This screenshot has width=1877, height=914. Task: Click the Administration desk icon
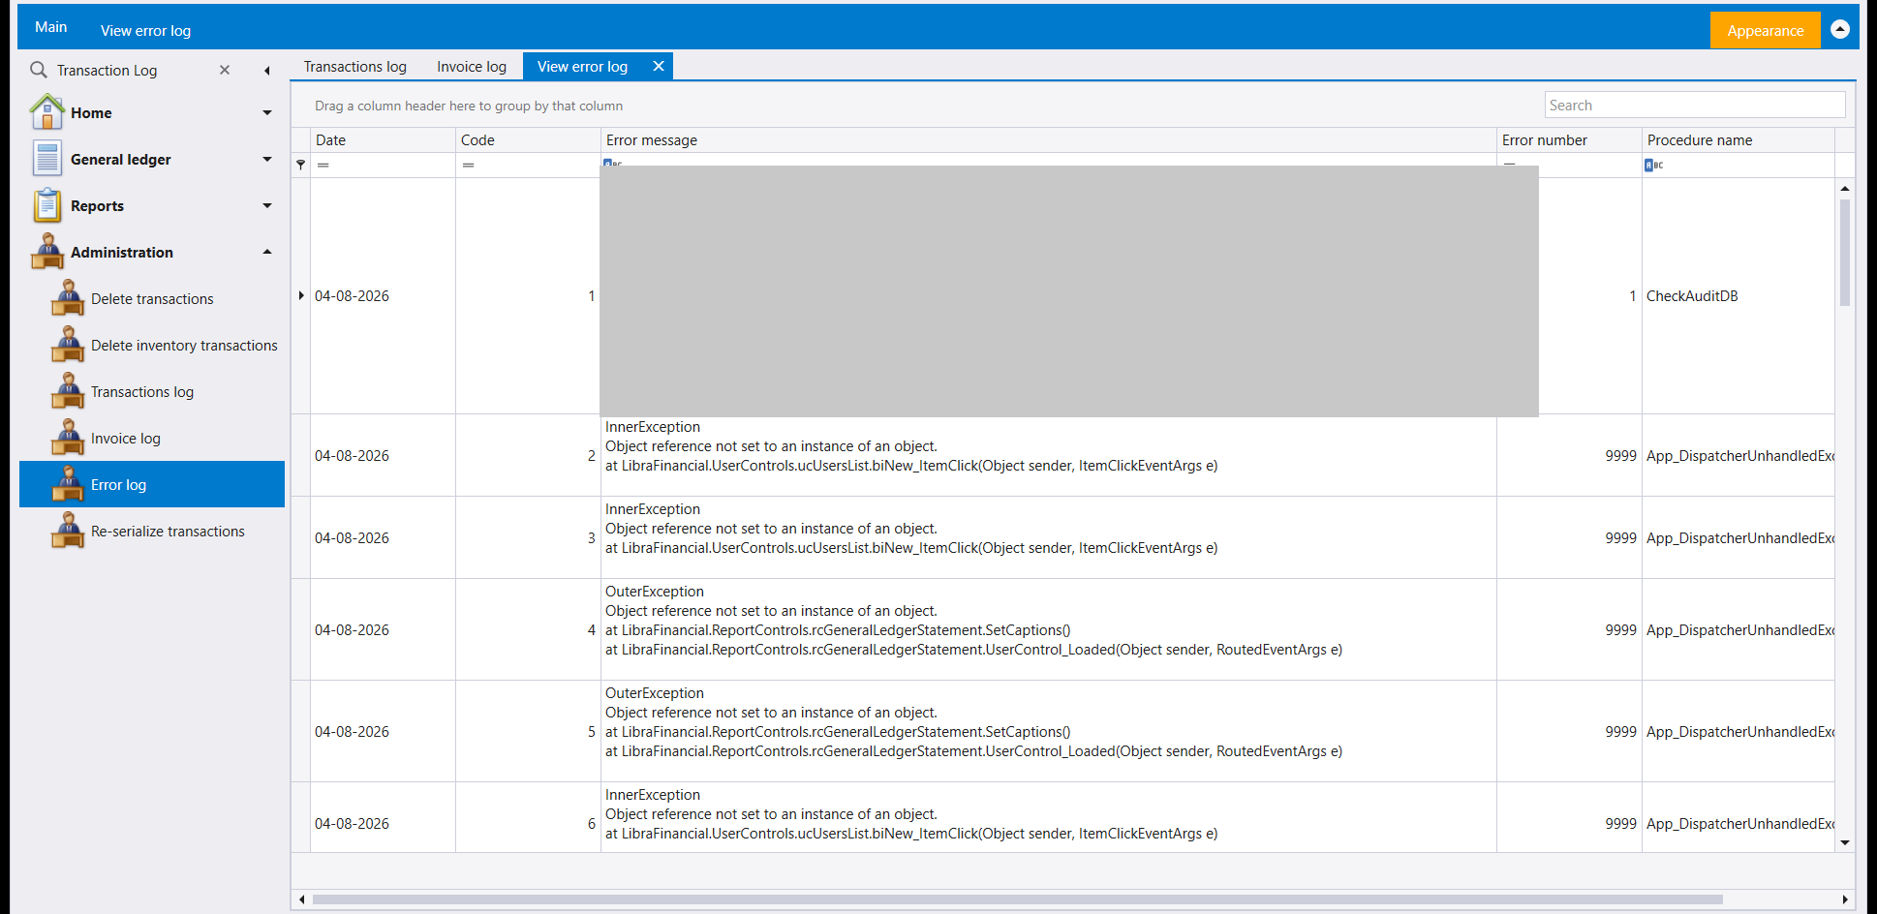[x=46, y=252]
